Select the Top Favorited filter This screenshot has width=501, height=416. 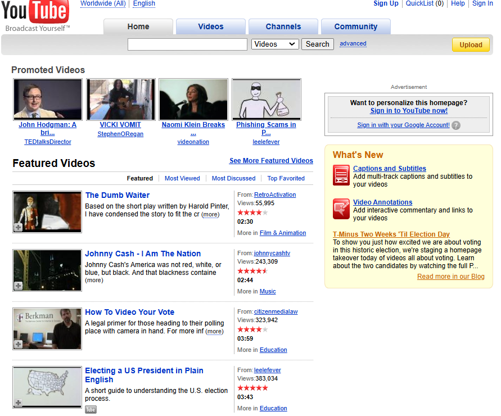tap(286, 178)
